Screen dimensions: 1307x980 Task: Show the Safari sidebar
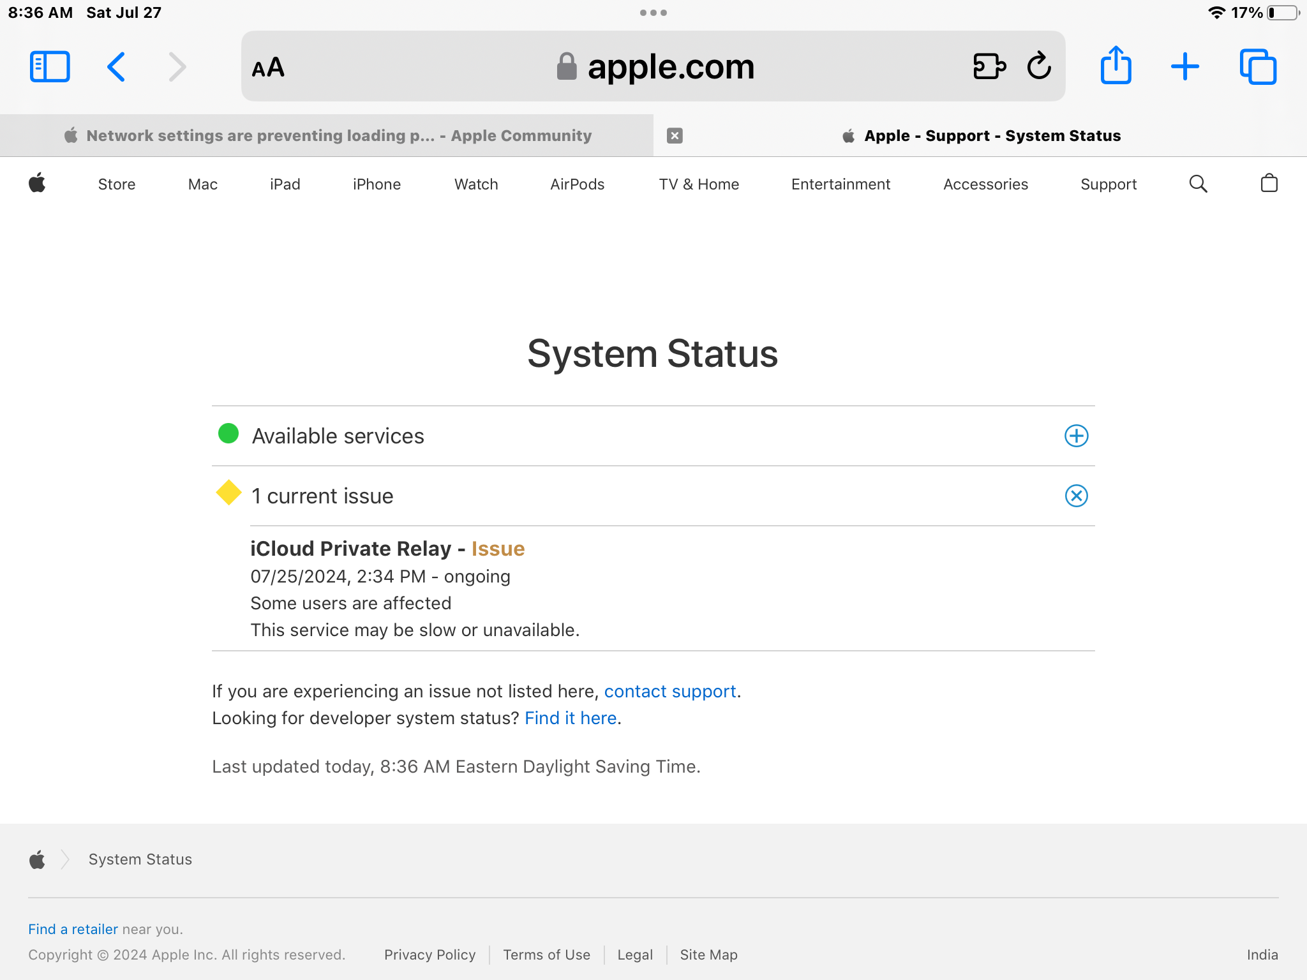[x=50, y=66]
